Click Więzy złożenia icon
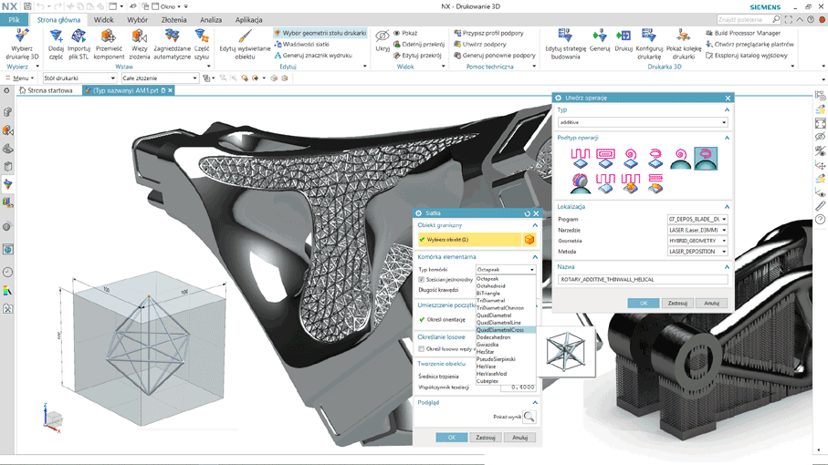This screenshot has height=465, width=828. tap(140, 36)
